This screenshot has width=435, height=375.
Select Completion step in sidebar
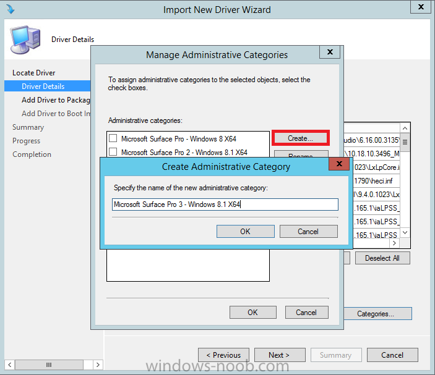[32, 154]
